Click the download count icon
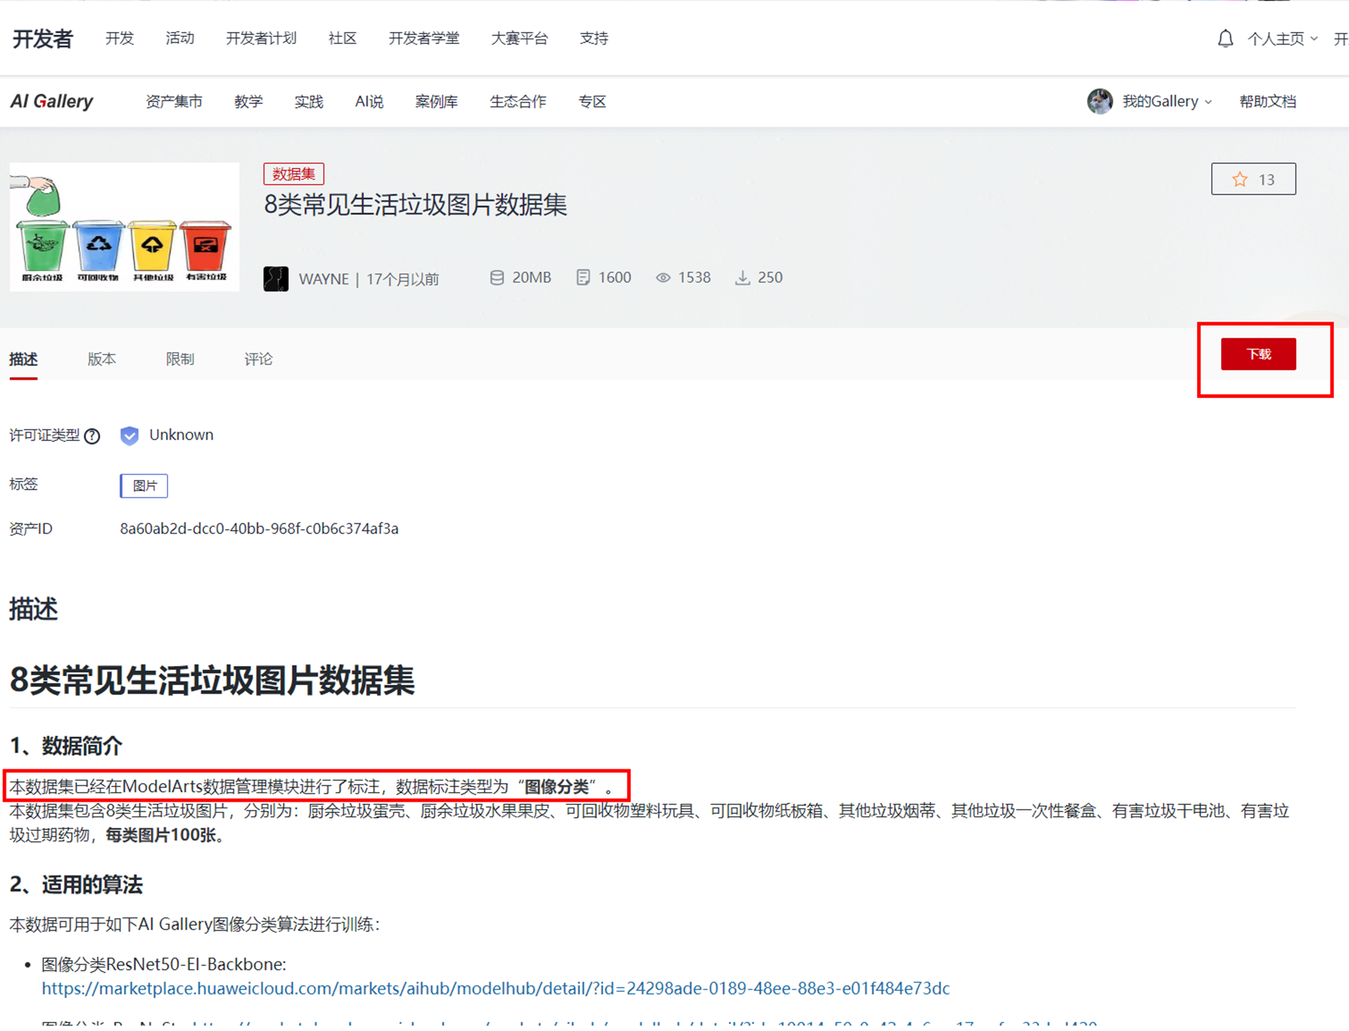The image size is (1349, 1031). coord(742,278)
